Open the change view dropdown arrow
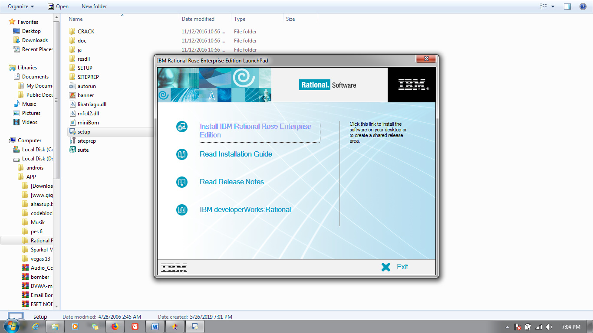The image size is (593, 333). [553, 7]
